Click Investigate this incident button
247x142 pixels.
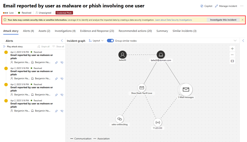pos(223,20)
